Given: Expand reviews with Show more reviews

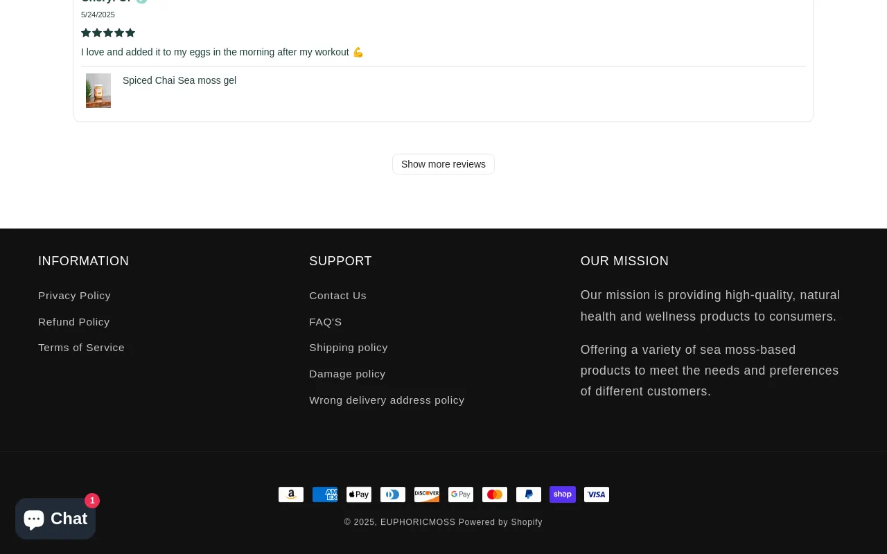Looking at the screenshot, I should point(443,164).
